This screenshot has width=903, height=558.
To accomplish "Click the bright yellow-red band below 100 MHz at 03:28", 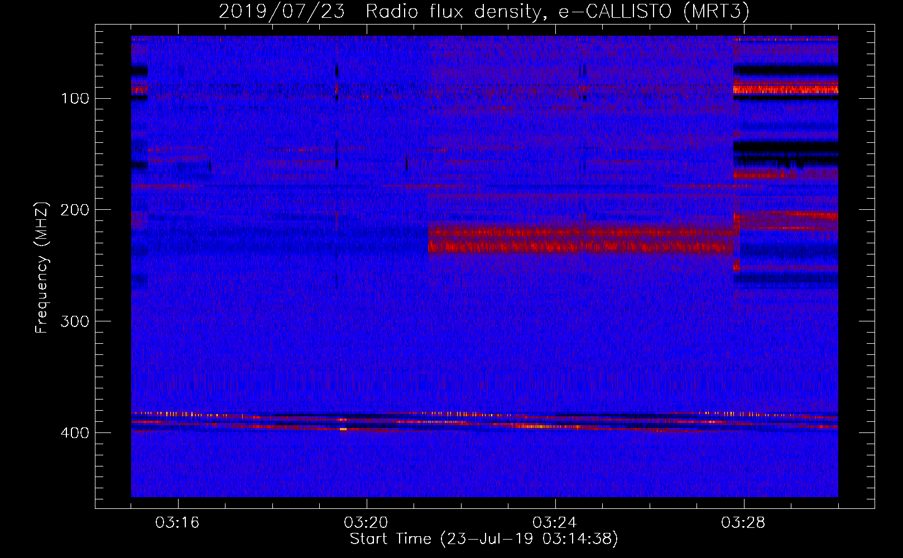I will click(x=785, y=88).
